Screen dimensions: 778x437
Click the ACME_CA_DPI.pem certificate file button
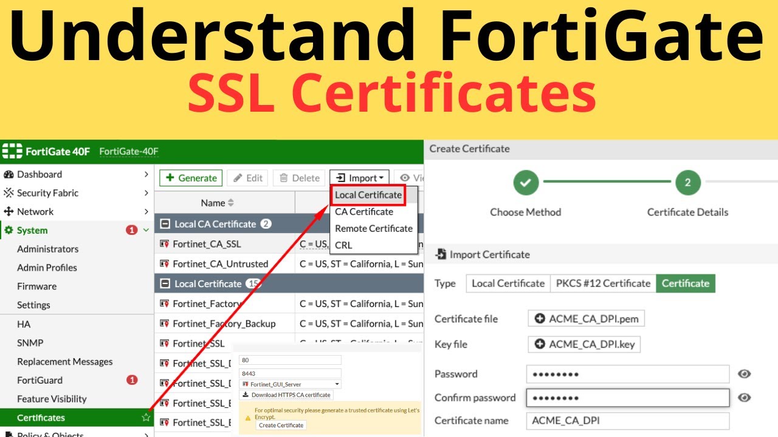pyautogui.click(x=587, y=319)
